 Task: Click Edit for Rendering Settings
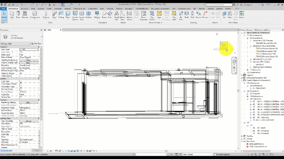29,103
